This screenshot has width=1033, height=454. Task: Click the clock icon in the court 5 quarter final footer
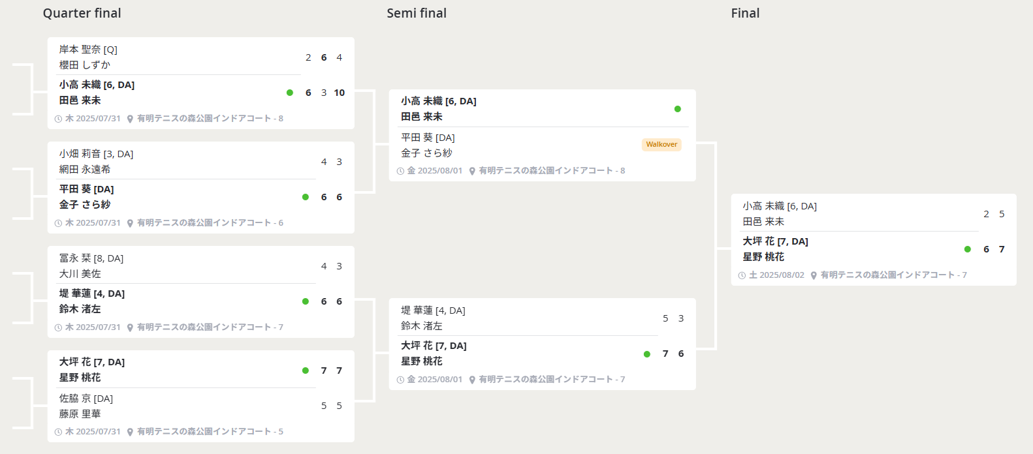pyautogui.click(x=58, y=432)
